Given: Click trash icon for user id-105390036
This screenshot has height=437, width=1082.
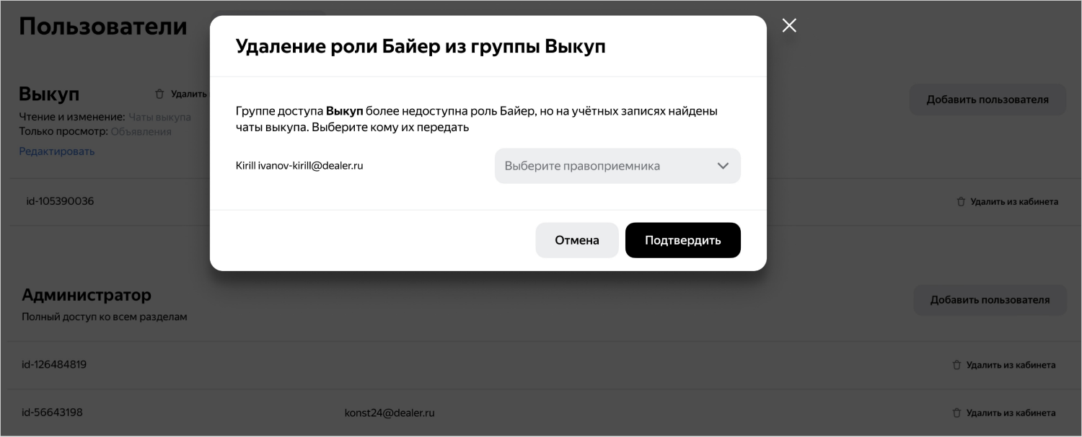Looking at the screenshot, I should [961, 202].
